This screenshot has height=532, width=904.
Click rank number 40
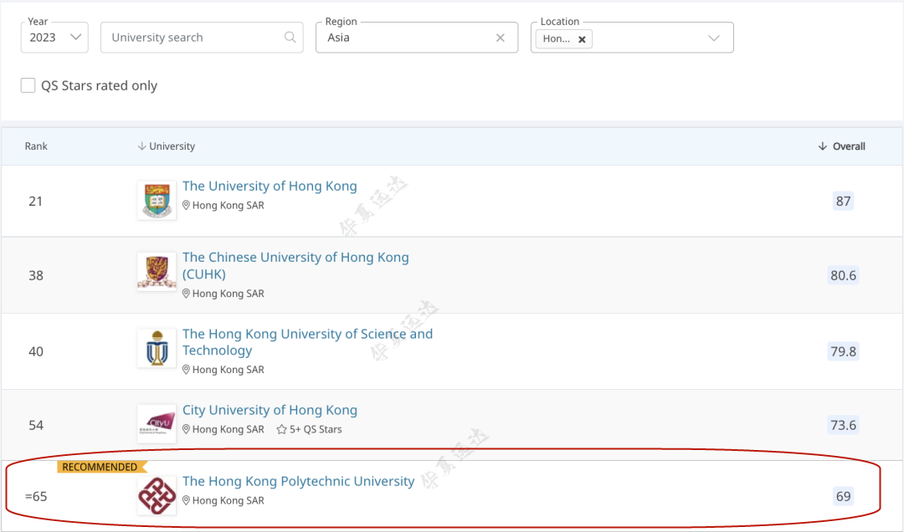pyautogui.click(x=36, y=351)
